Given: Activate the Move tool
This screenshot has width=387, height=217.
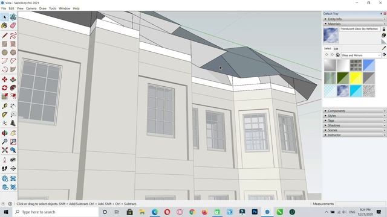Looking at the screenshot, I should click(x=5, y=79).
